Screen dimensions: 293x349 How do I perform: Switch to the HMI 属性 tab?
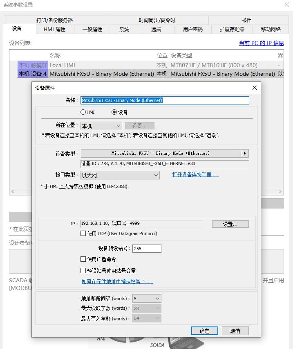(x=55, y=29)
